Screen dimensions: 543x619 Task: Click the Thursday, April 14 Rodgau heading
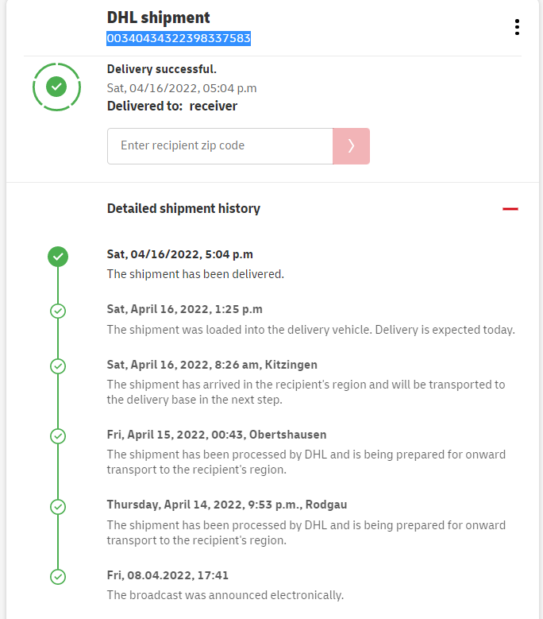(x=227, y=505)
